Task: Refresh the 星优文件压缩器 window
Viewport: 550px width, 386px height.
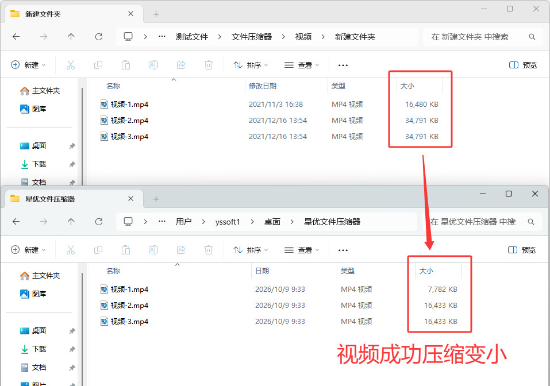Action: tap(99, 222)
